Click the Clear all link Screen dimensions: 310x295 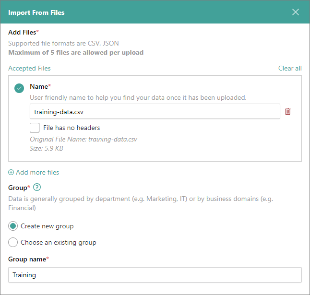[x=290, y=68]
